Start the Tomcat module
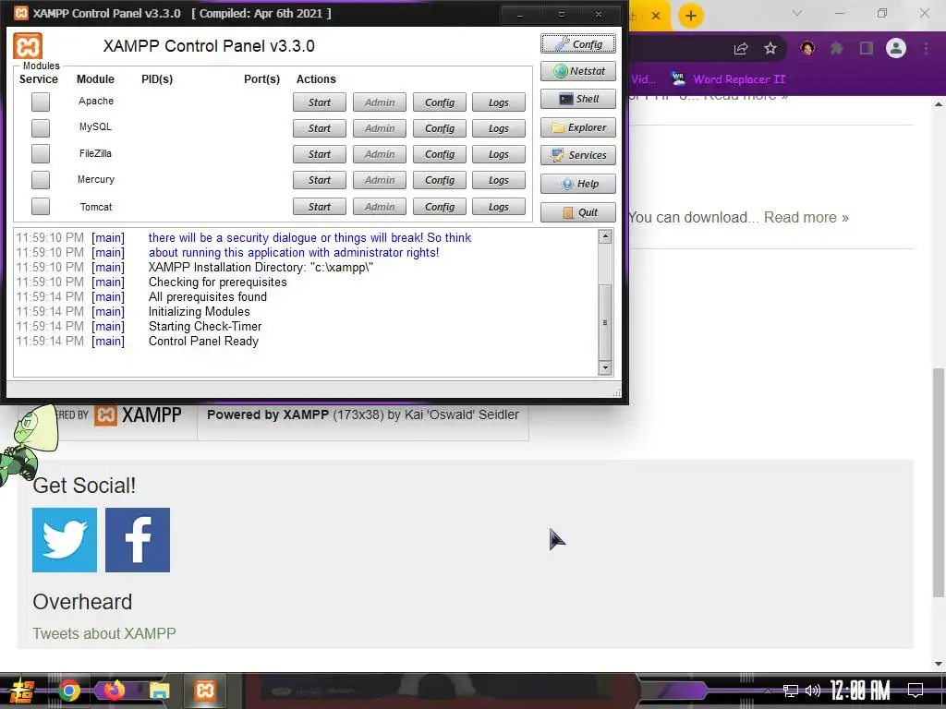 (320, 207)
